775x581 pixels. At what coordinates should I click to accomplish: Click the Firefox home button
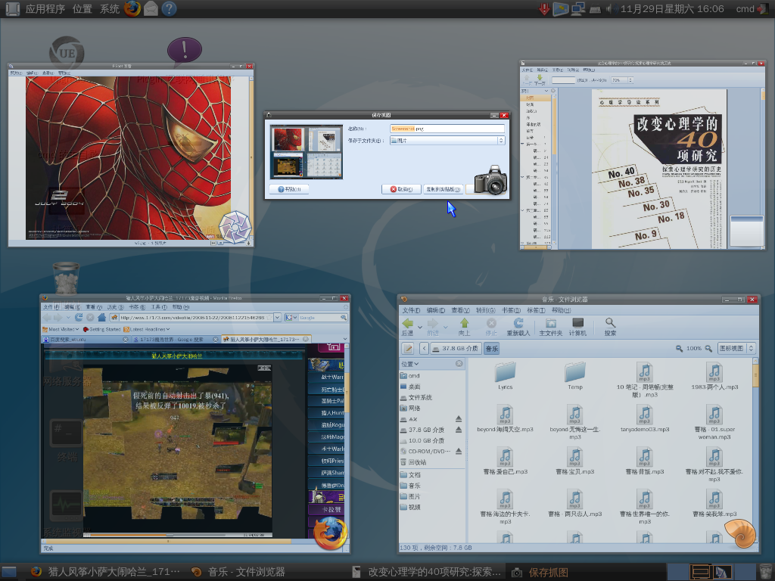102,318
